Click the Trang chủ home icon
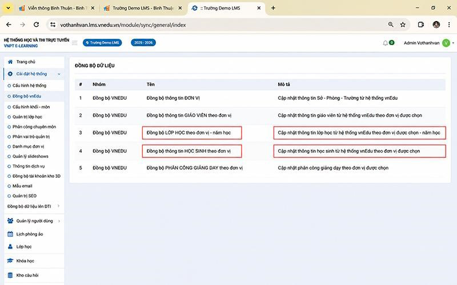 (10, 62)
